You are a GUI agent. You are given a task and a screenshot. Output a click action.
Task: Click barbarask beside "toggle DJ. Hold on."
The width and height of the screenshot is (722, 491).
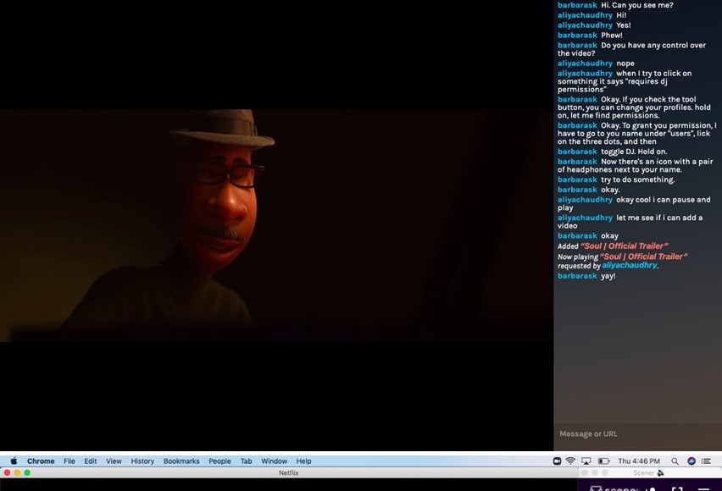point(577,152)
